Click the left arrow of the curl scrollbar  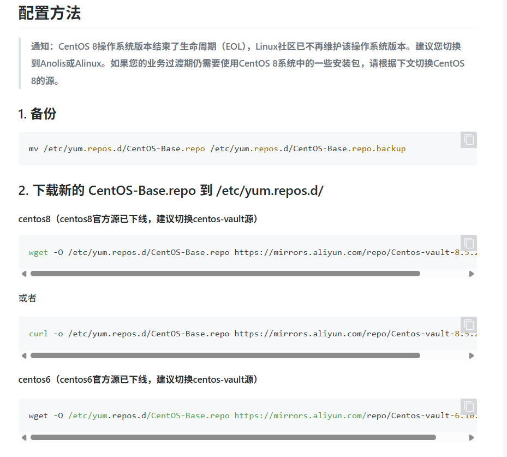coord(24,355)
